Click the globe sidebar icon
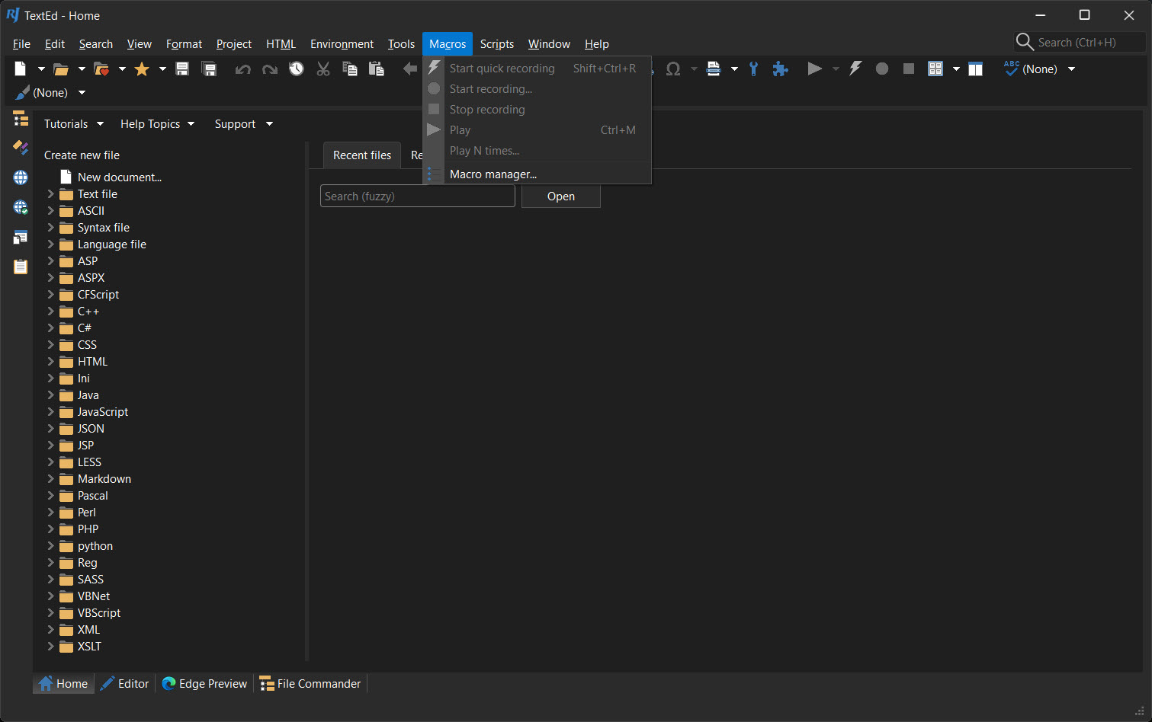This screenshot has width=1152, height=722. pyautogui.click(x=21, y=177)
